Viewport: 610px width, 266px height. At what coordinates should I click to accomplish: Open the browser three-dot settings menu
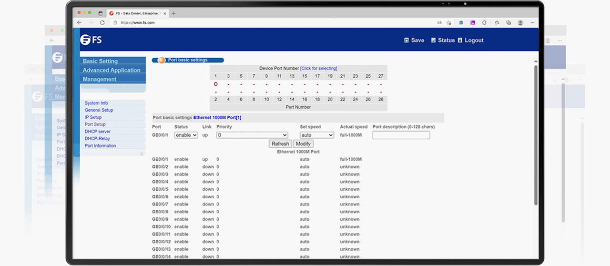[532, 22]
